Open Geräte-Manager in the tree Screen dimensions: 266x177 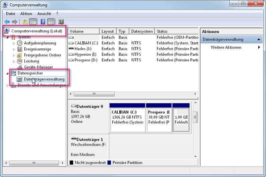(x=38, y=67)
